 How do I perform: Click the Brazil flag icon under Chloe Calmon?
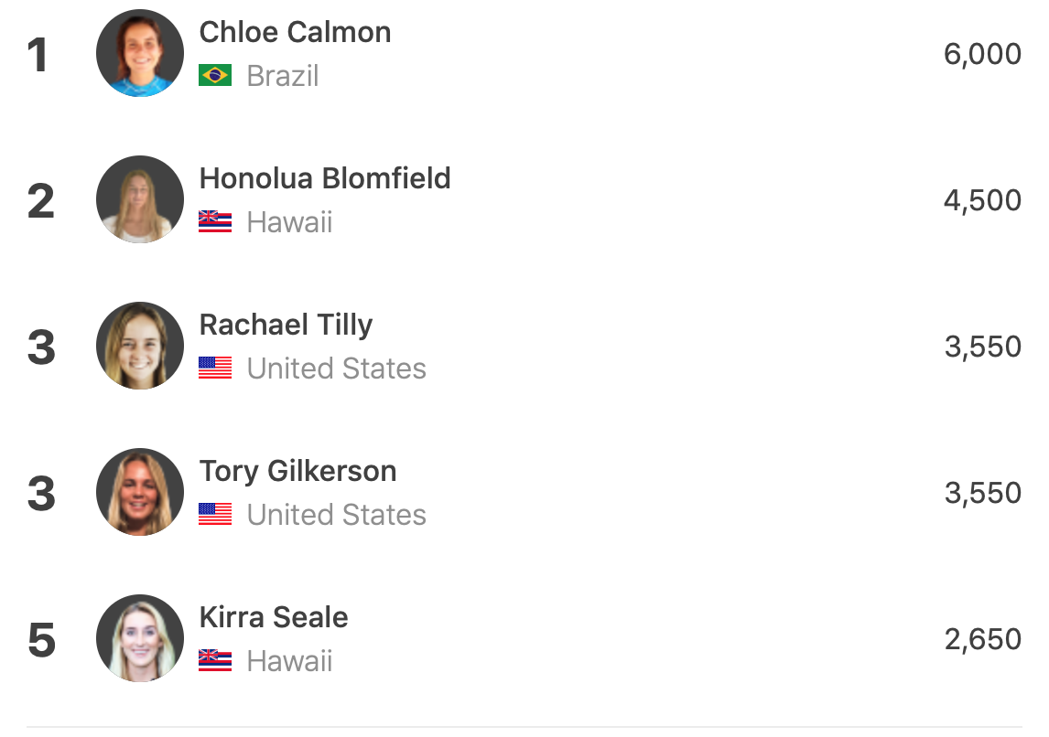click(x=215, y=75)
